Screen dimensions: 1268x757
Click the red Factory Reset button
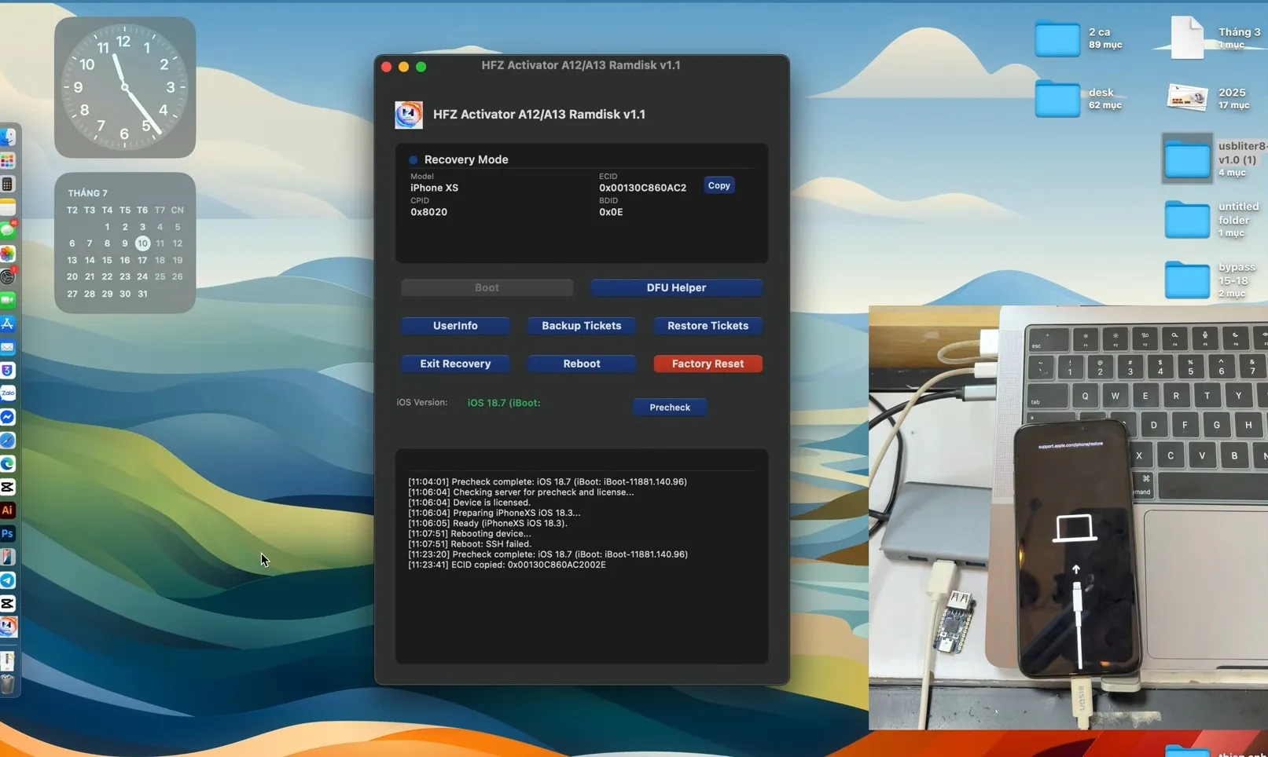(x=708, y=364)
